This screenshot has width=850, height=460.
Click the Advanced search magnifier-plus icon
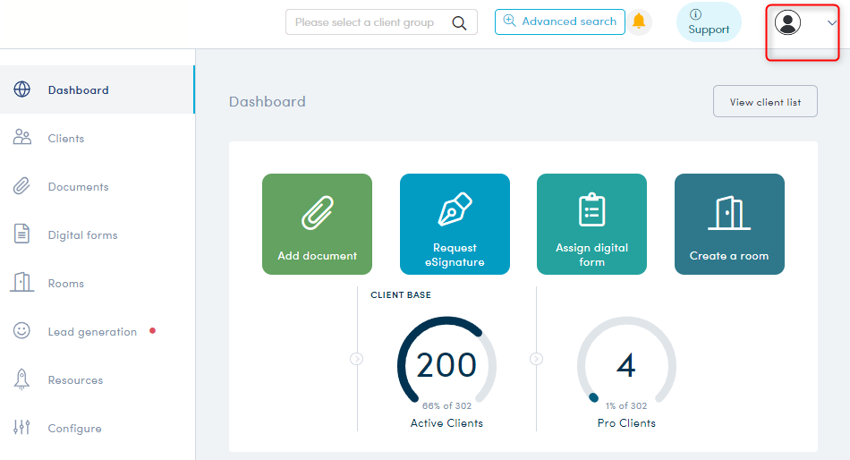(x=510, y=21)
